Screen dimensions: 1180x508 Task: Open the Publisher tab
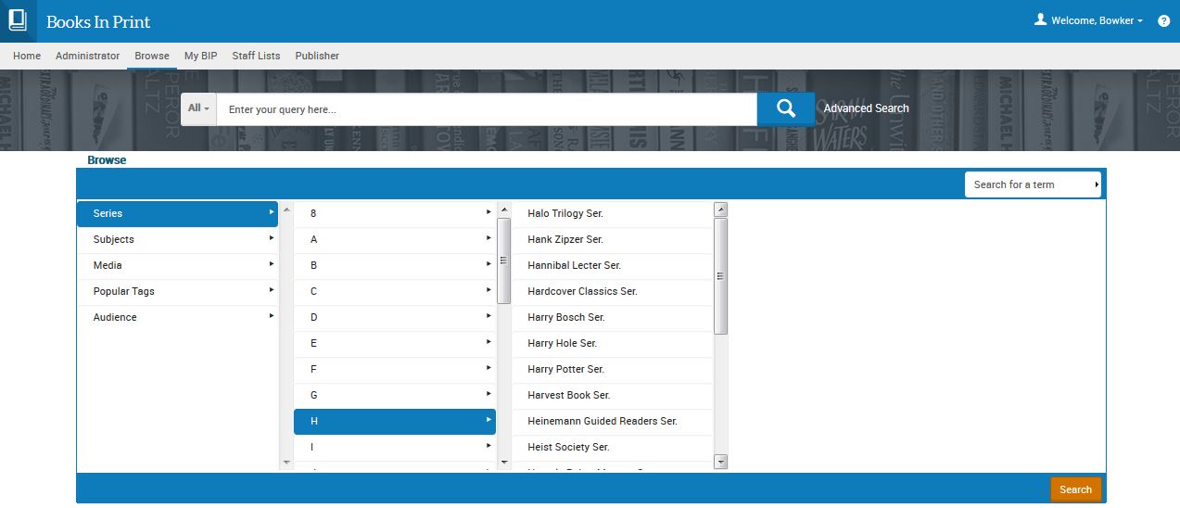click(x=317, y=56)
